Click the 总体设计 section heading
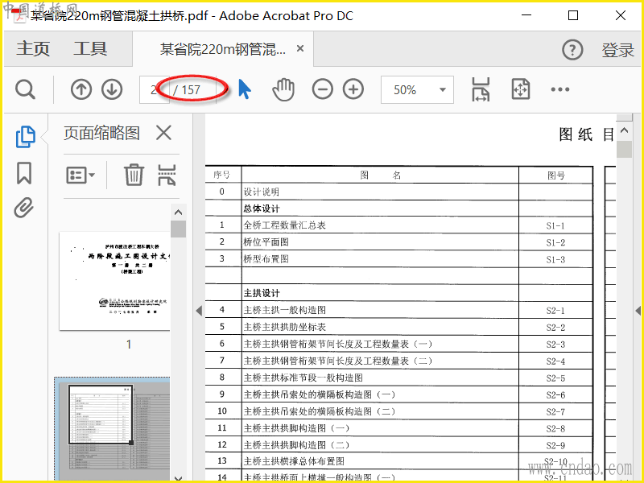Screen dimensions: 644x483 (x=261, y=208)
